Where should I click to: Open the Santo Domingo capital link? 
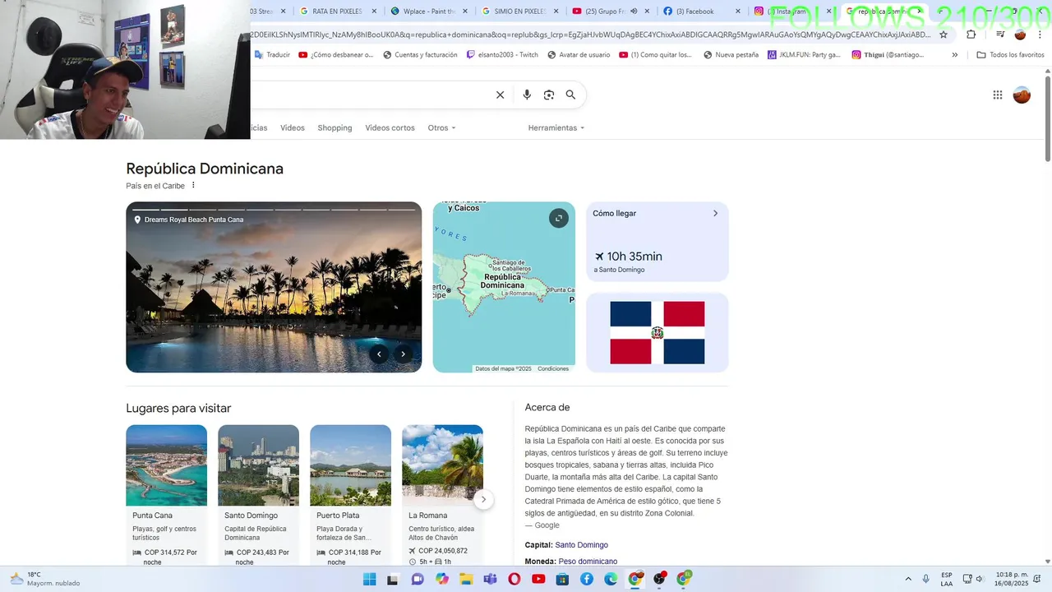click(581, 545)
